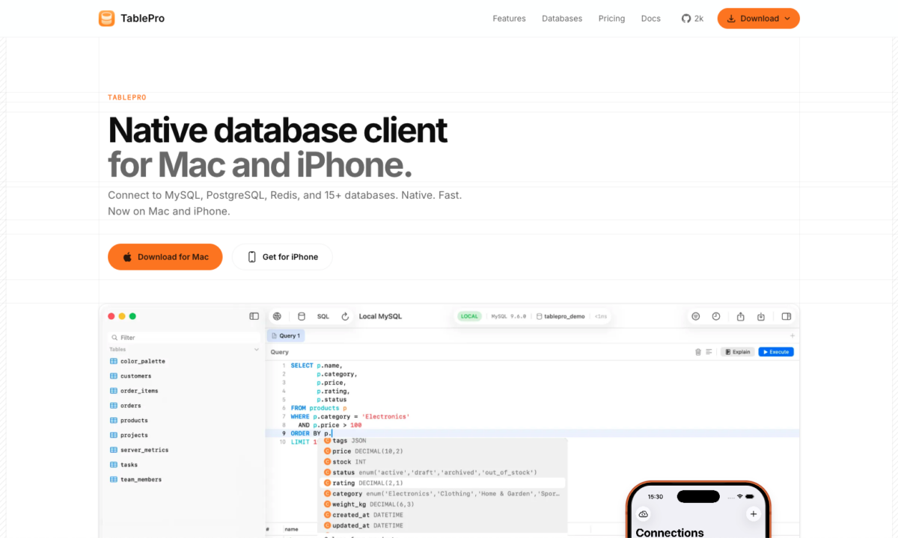Click the 'Electronics' string in query
Screen dimensions: 898x538
point(385,416)
